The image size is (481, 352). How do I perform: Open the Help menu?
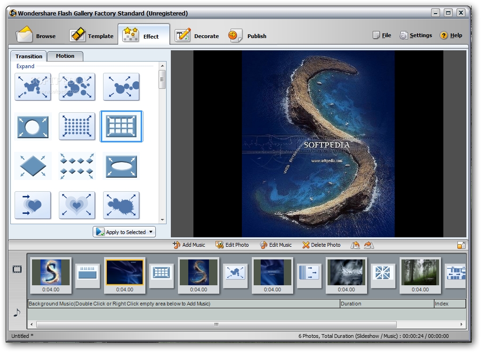click(x=451, y=35)
